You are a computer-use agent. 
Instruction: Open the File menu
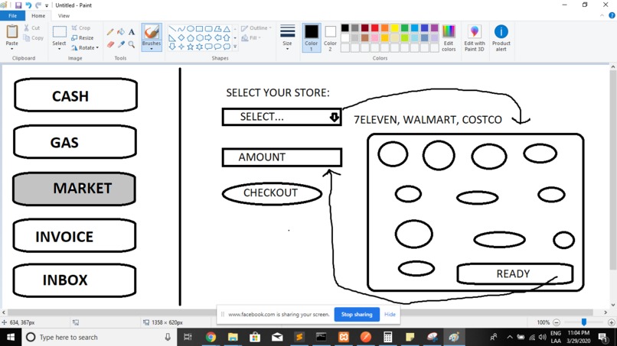(x=12, y=16)
